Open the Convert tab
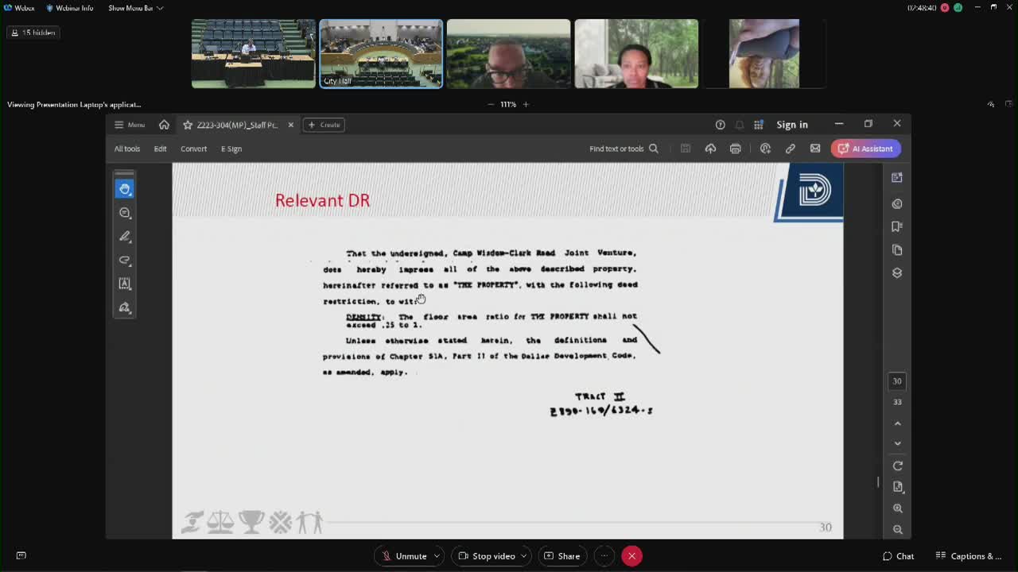This screenshot has height=572, width=1018. pyautogui.click(x=193, y=149)
